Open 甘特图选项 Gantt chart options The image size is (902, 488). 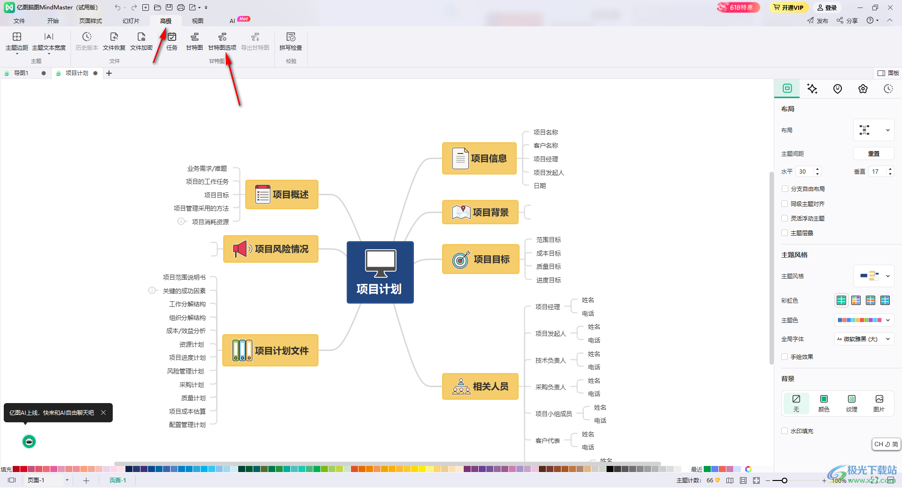[222, 41]
